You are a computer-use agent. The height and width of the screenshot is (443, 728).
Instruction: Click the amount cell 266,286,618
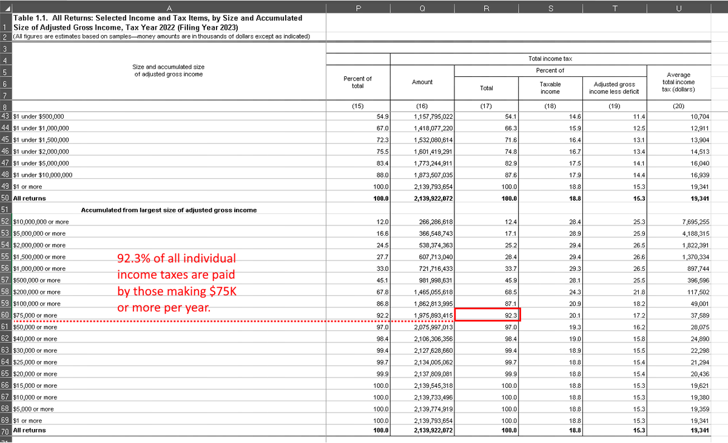(422, 221)
